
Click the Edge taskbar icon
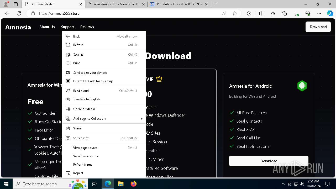point(108,184)
